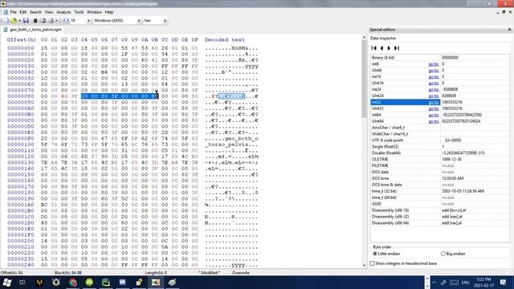This screenshot has height=289, width=514.
Task: Expand the Open disk image dropdown arrow
Action: [x=57, y=21]
